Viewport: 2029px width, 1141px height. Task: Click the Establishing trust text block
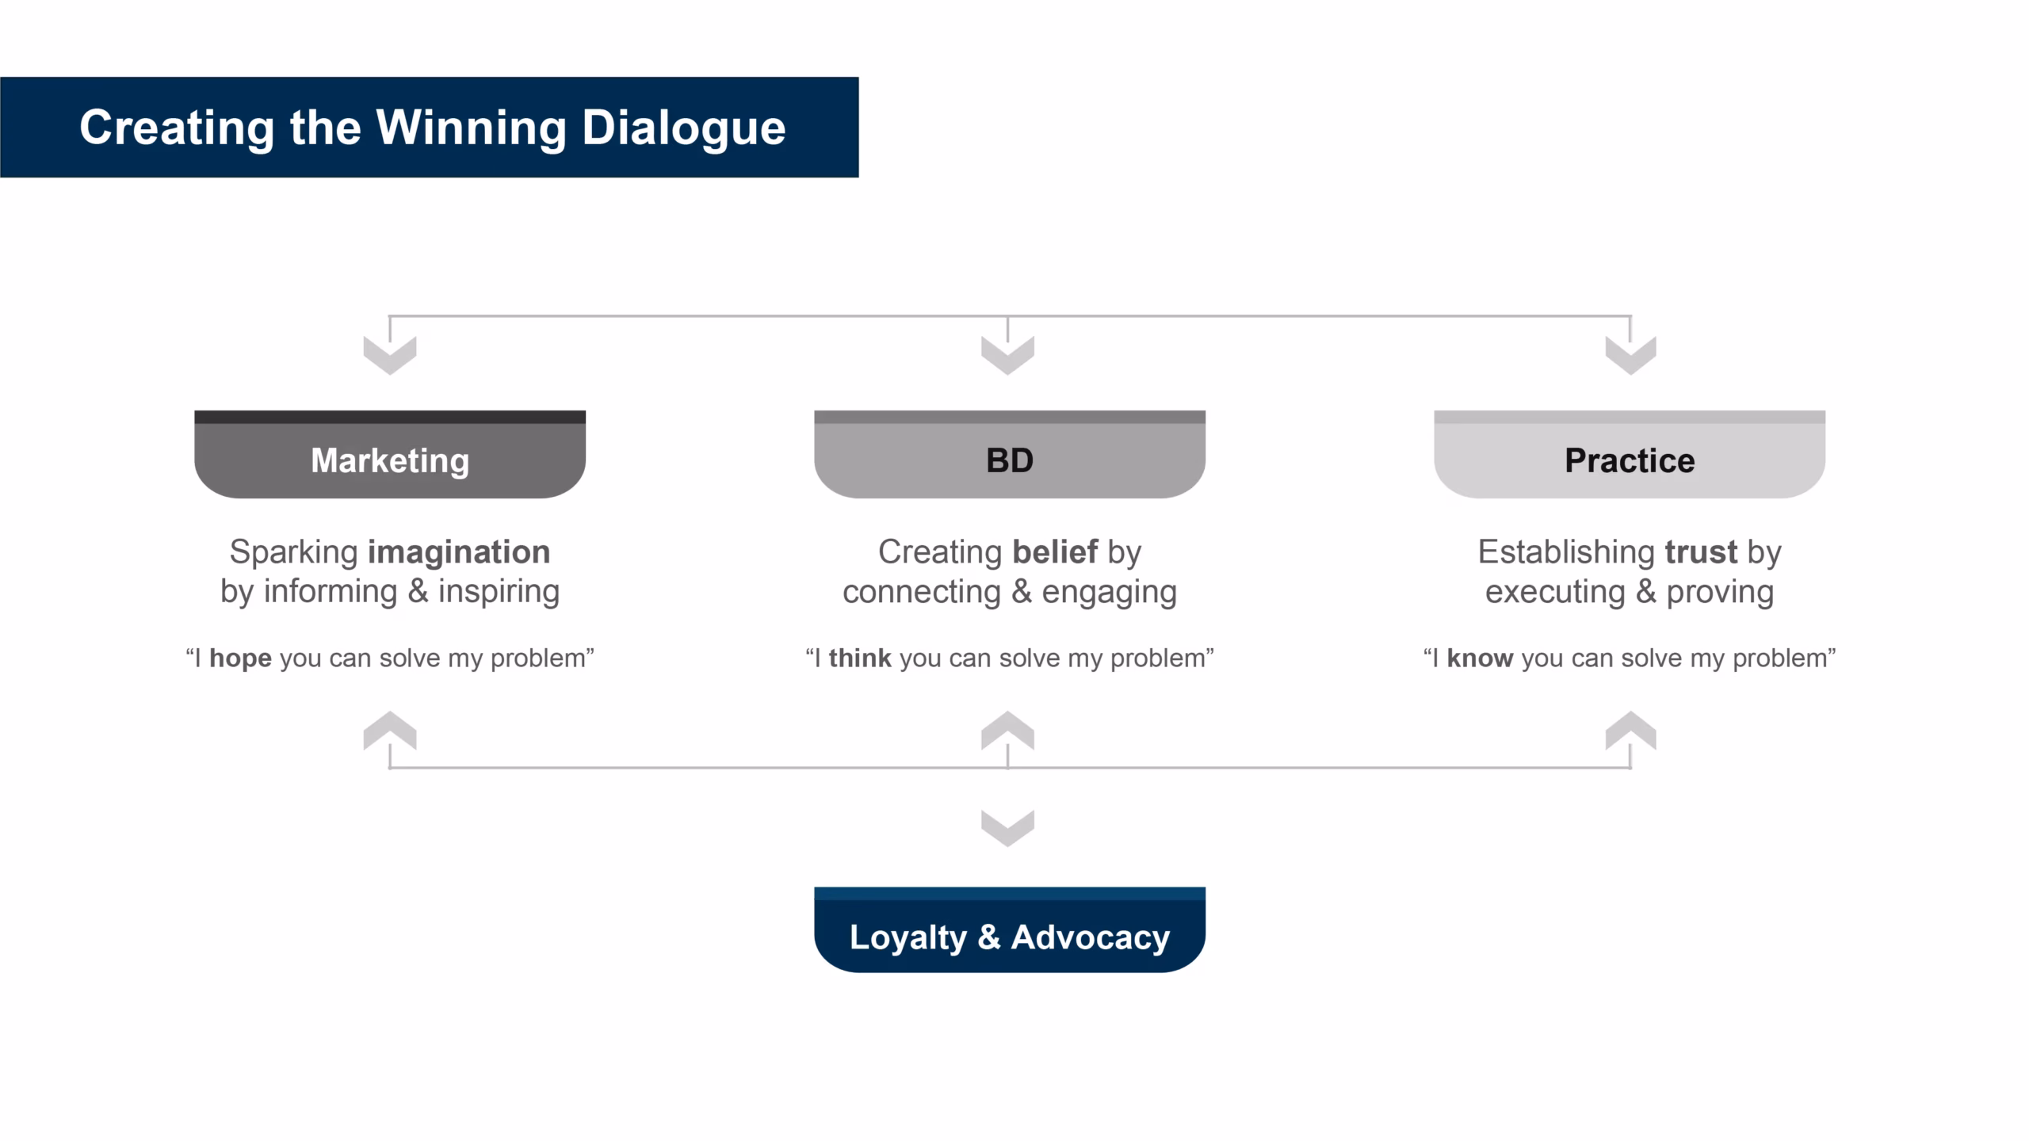point(1630,571)
